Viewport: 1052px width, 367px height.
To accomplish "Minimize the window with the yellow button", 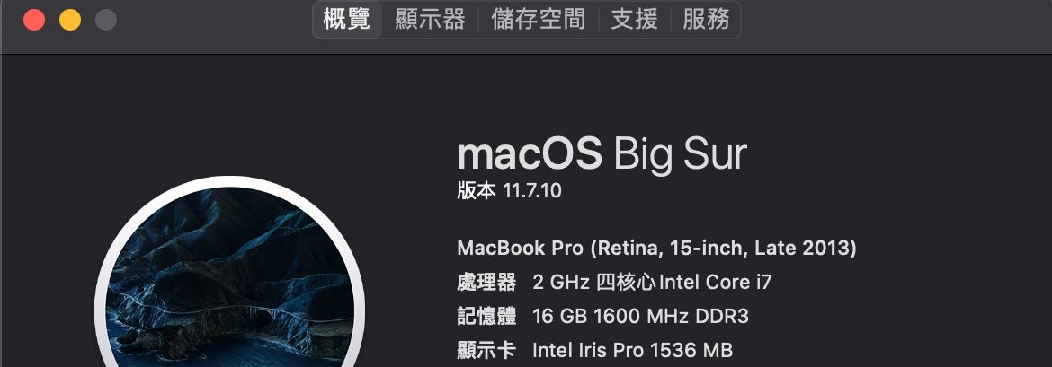I will point(70,20).
